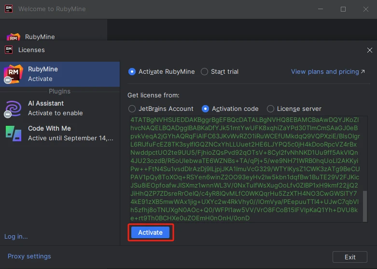The image size is (377, 269).
Task: Select JetBrains Account as license source
Action: (132, 109)
